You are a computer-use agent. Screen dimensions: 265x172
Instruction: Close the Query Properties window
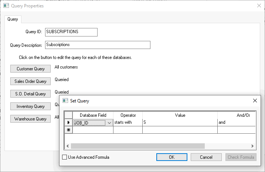(258, 6)
